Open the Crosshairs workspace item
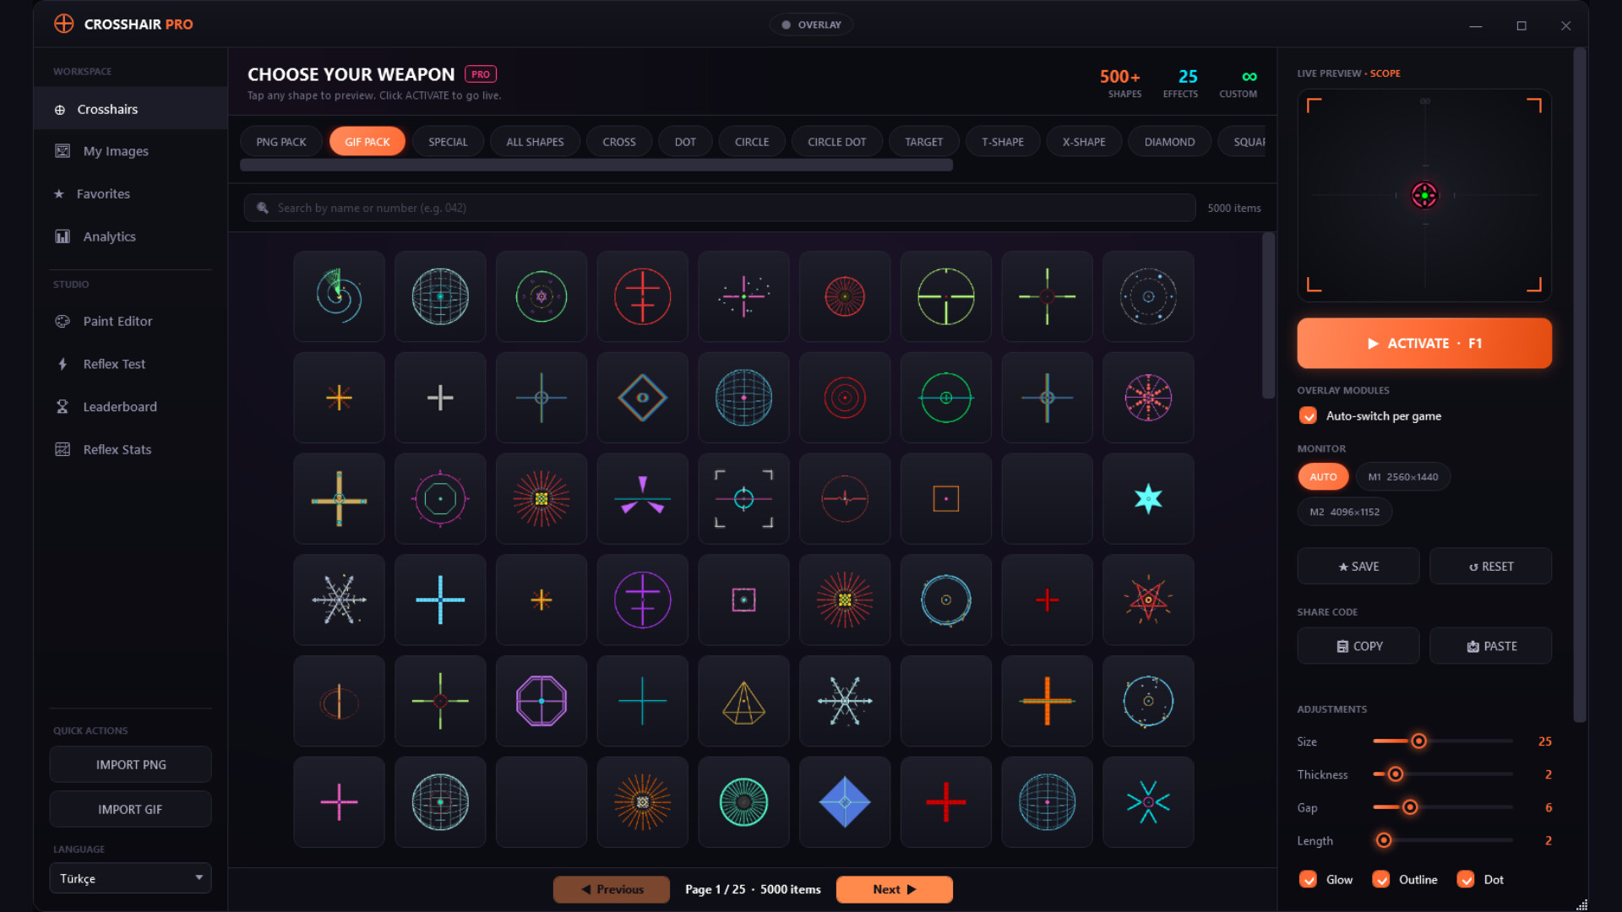Image resolution: width=1622 pixels, height=912 pixels. point(130,109)
